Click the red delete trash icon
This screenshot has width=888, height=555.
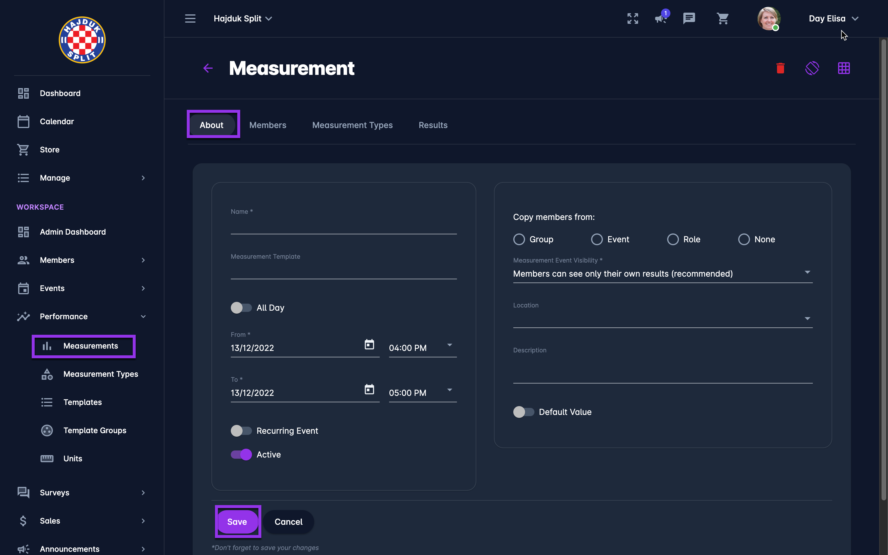click(x=780, y=68)
